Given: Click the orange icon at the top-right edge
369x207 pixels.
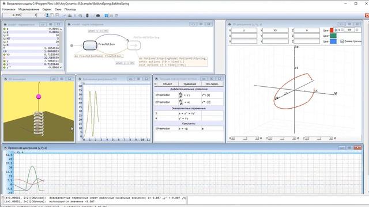Looking at the screenshot, I should (367, 16).
